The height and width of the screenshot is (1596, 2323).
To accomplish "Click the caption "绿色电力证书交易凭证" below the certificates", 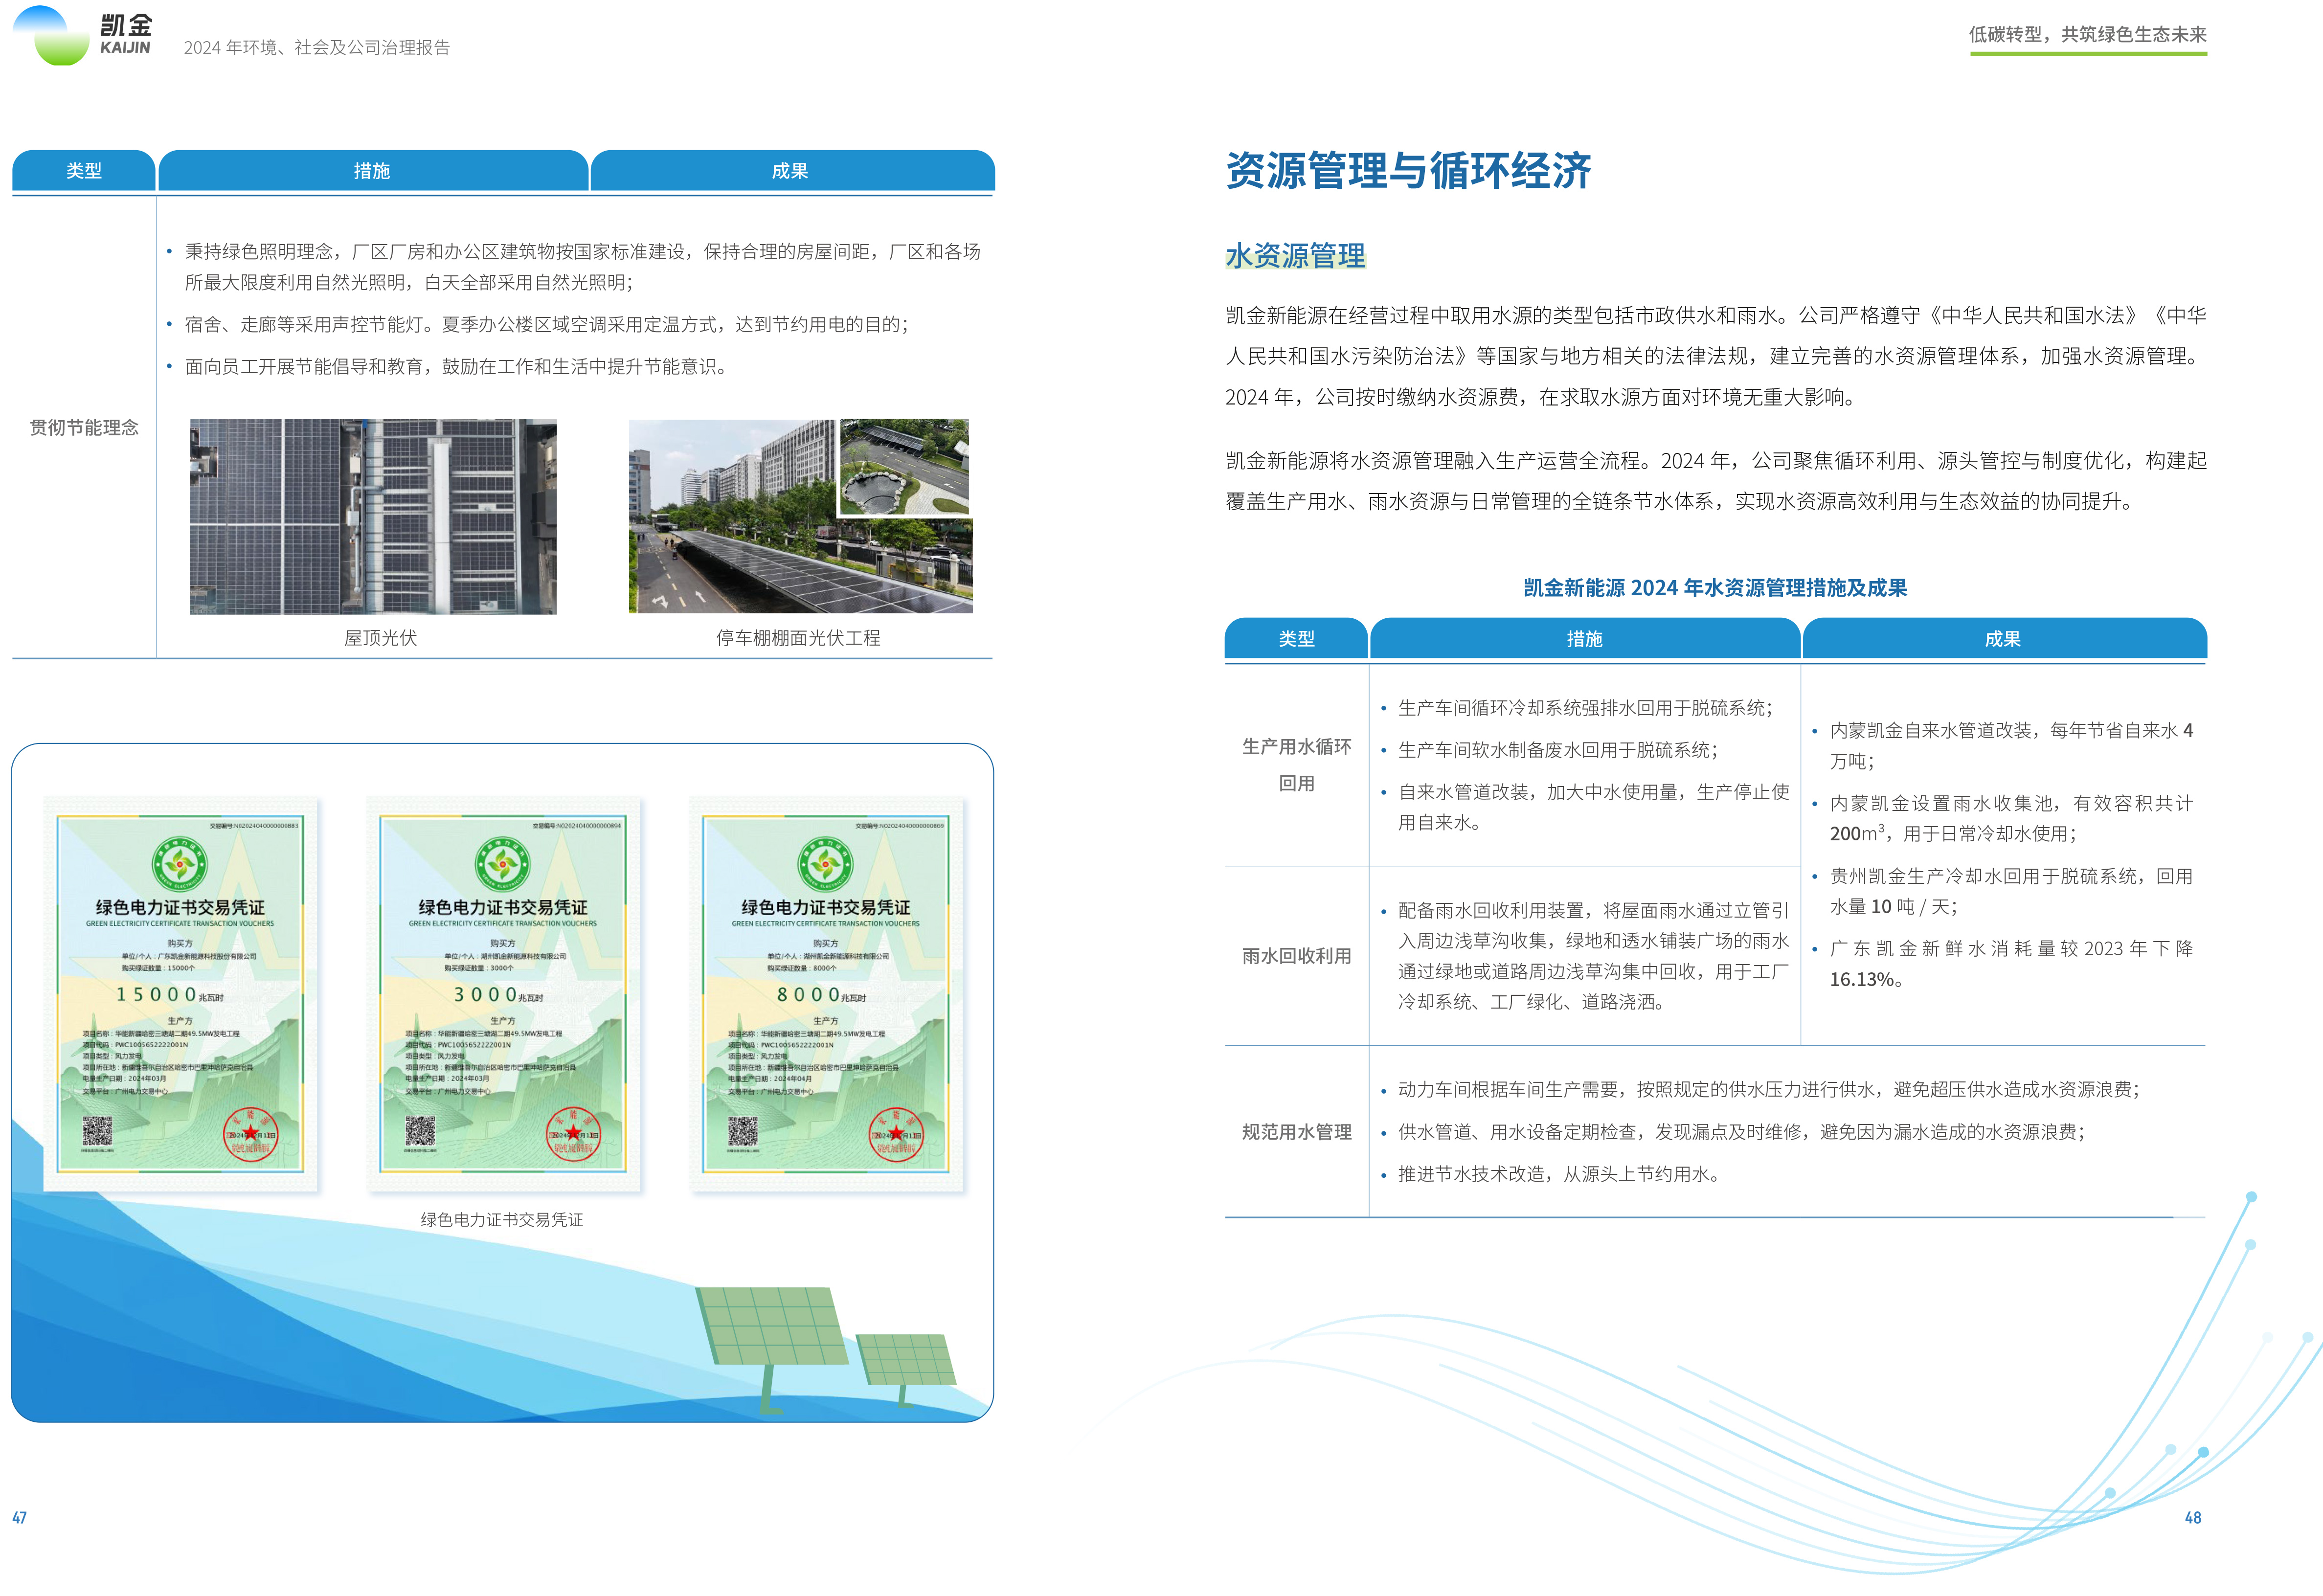I will click(502, 1220).
